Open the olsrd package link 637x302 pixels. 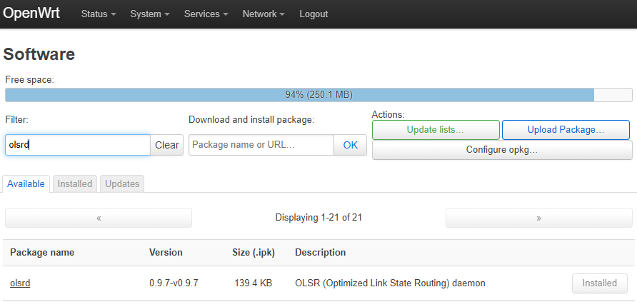(x=20, y=283)
